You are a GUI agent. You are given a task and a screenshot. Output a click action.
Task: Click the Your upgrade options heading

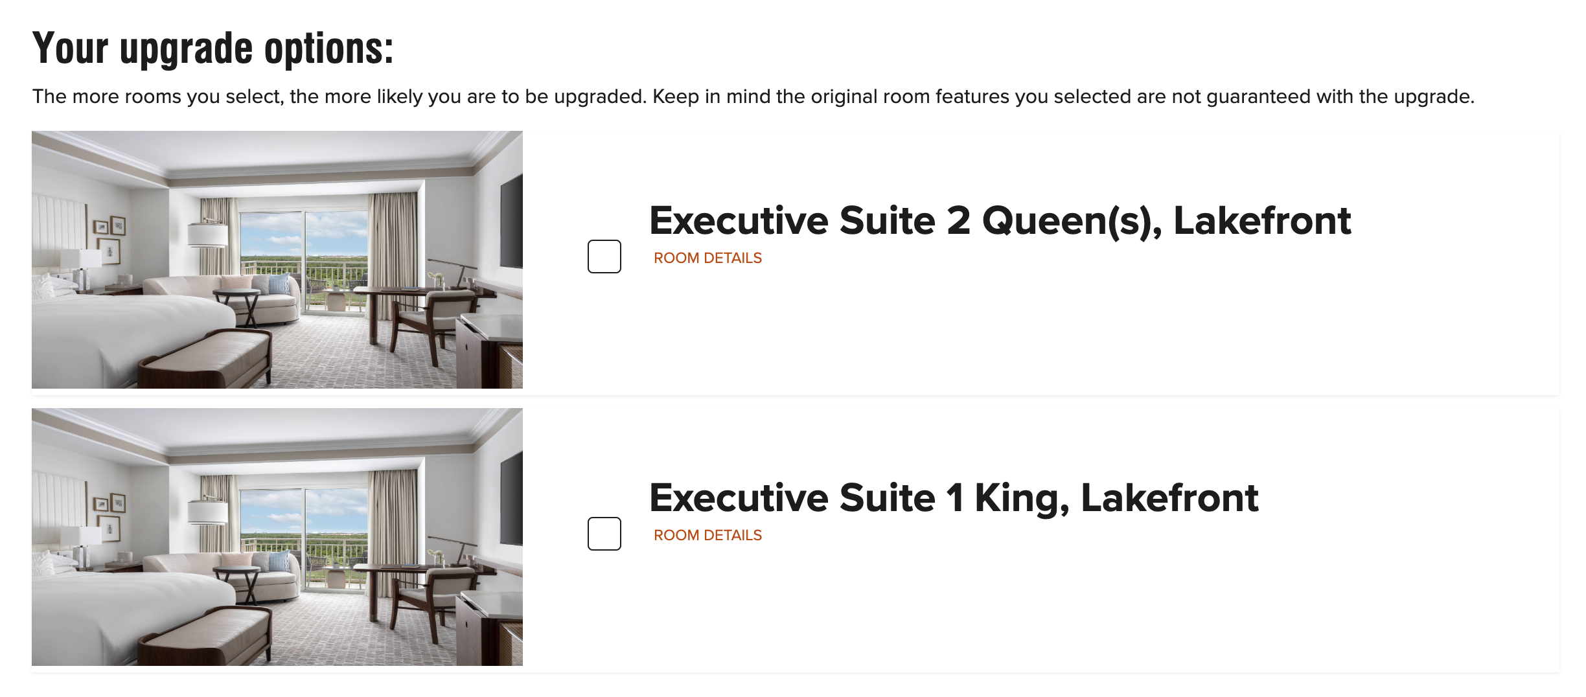coord(214,45)
